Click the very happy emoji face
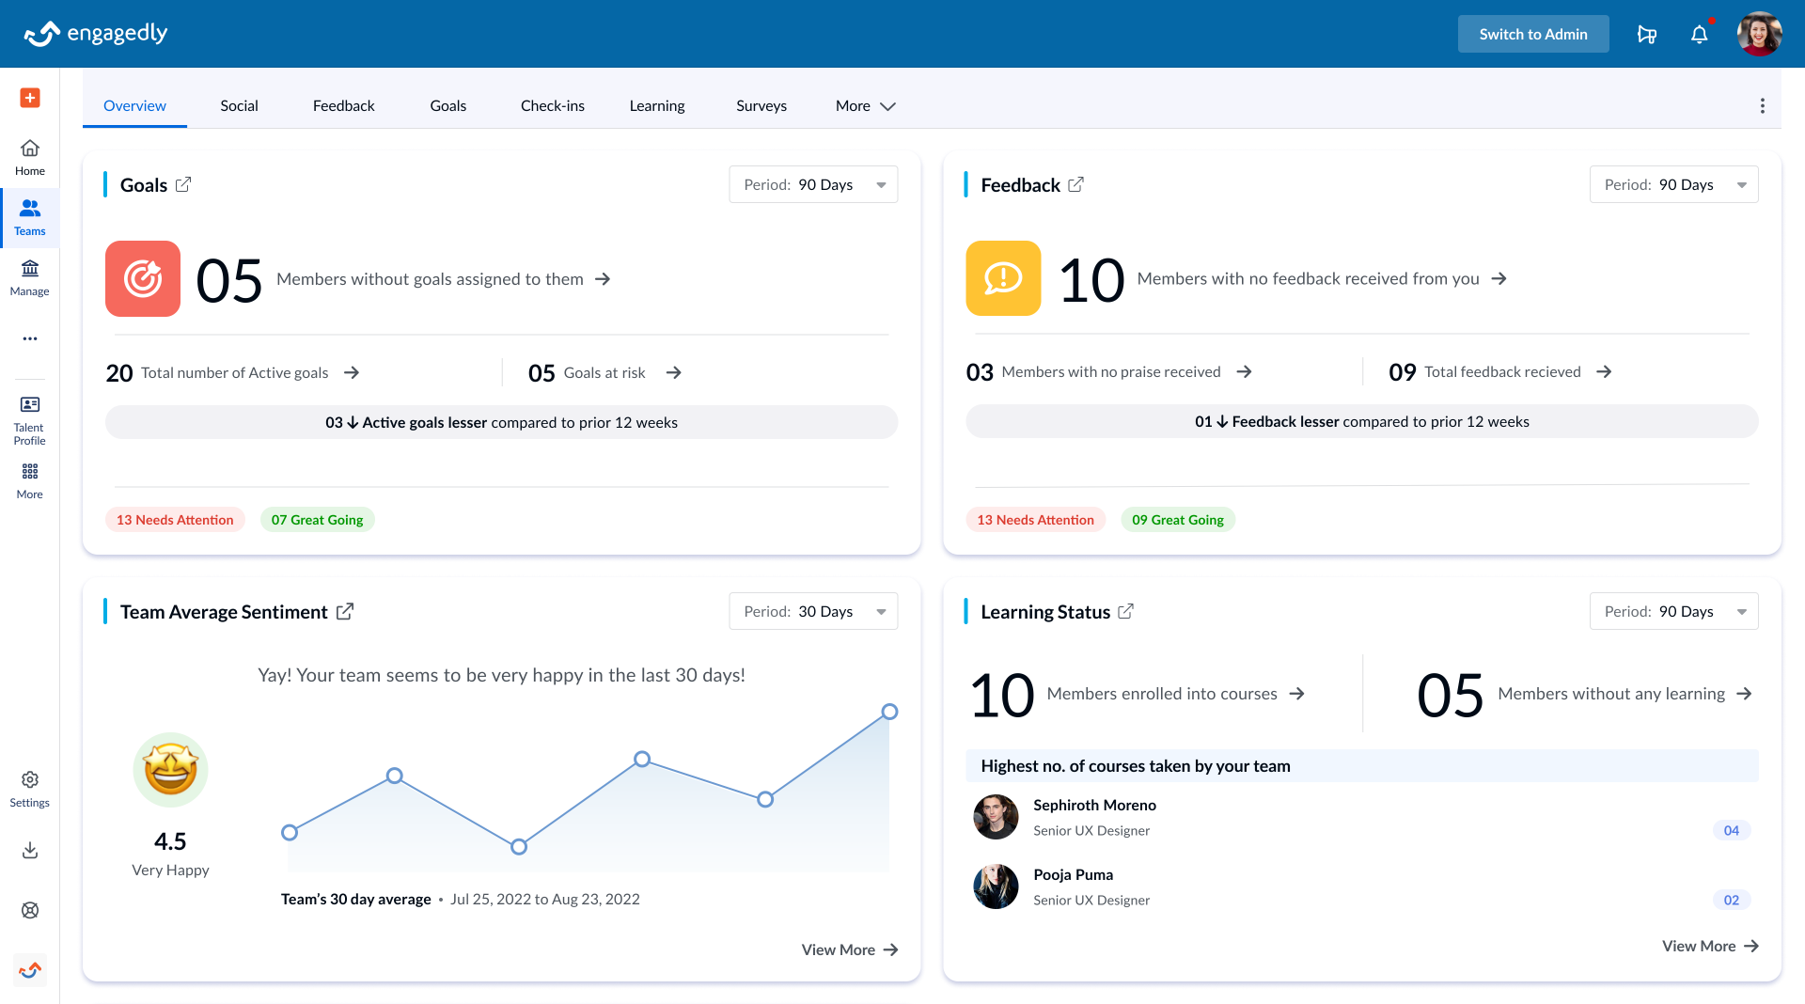1805x1004 pixels. [x=170, y=770]
